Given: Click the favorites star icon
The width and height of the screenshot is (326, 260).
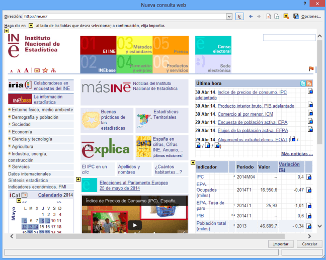Looking at the screenshot, I should (x=45, y=70).
